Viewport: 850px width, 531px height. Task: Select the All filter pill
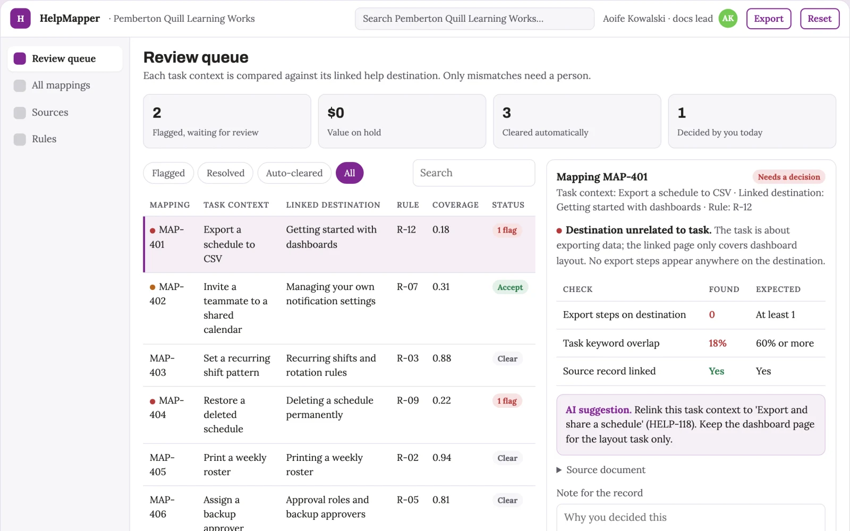pos(350,173)
